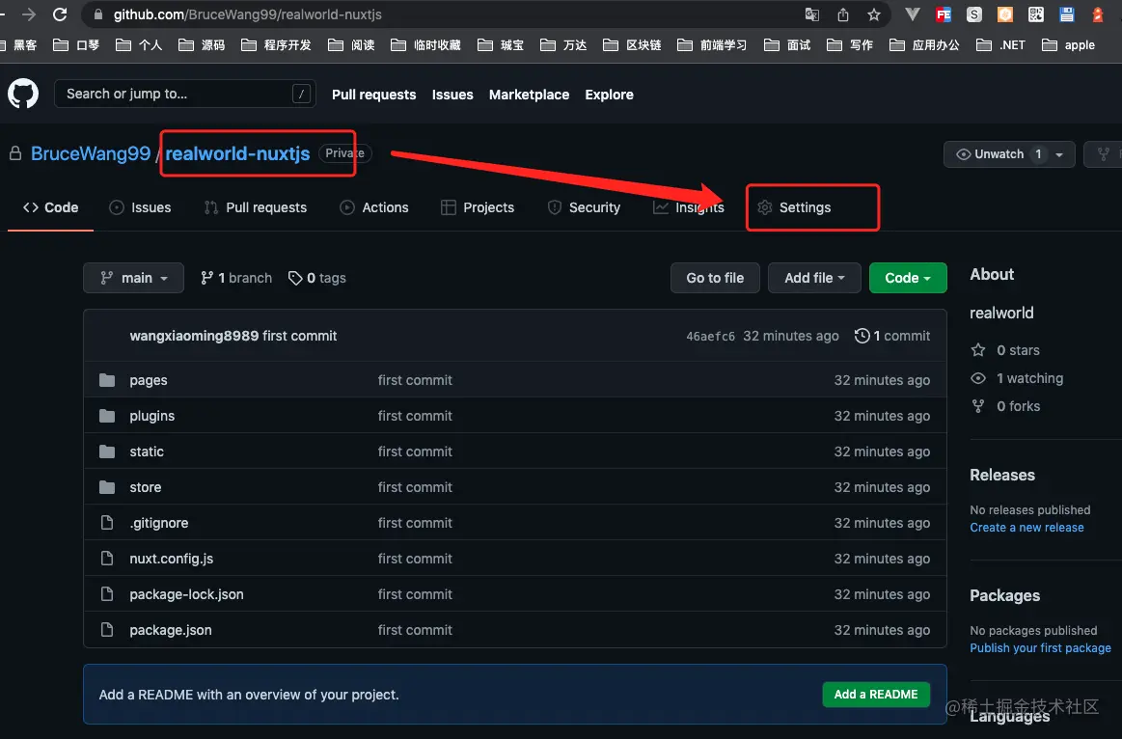Viewport: 1122px width, 739px height.
Task: Share the page via the share icon
Action: coord(843,14)
